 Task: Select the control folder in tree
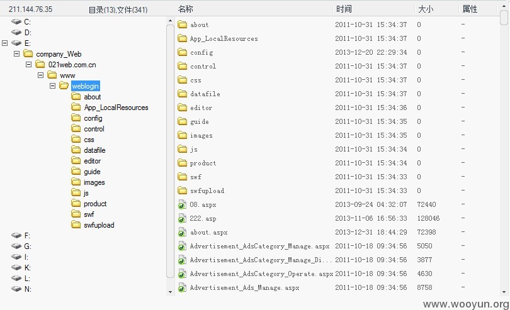click(94, 129)
